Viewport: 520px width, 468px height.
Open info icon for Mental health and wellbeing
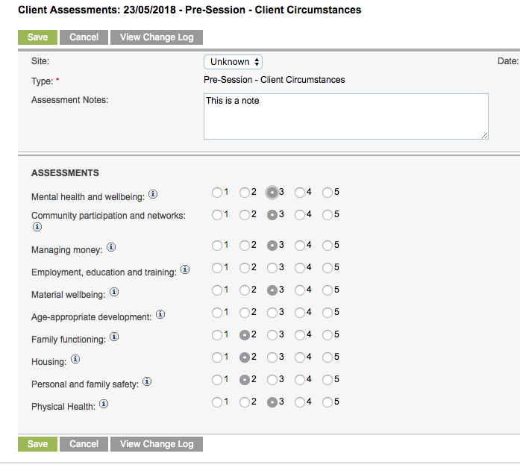click(153, 194)
